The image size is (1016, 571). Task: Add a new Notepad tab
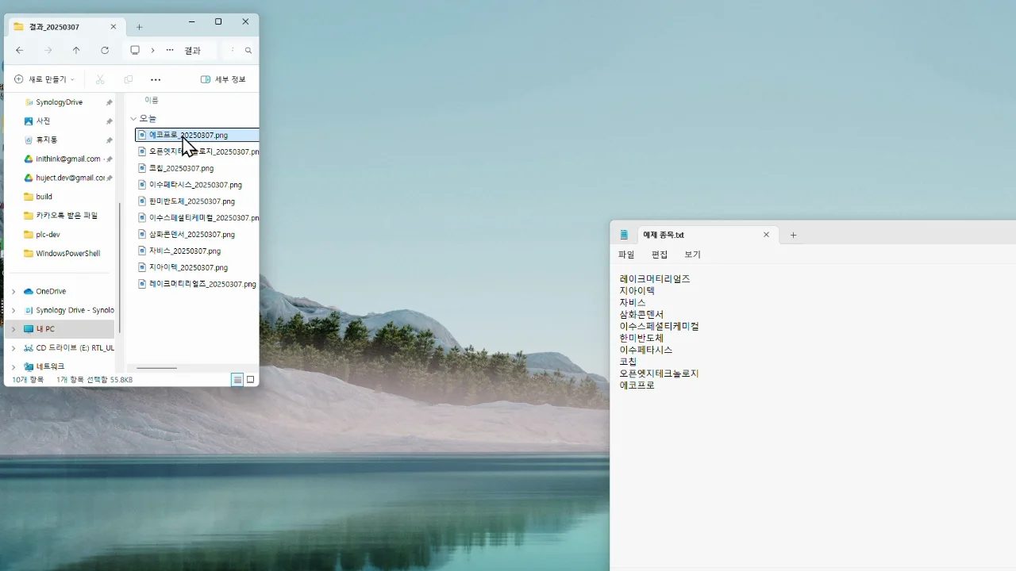pos(793,235)
